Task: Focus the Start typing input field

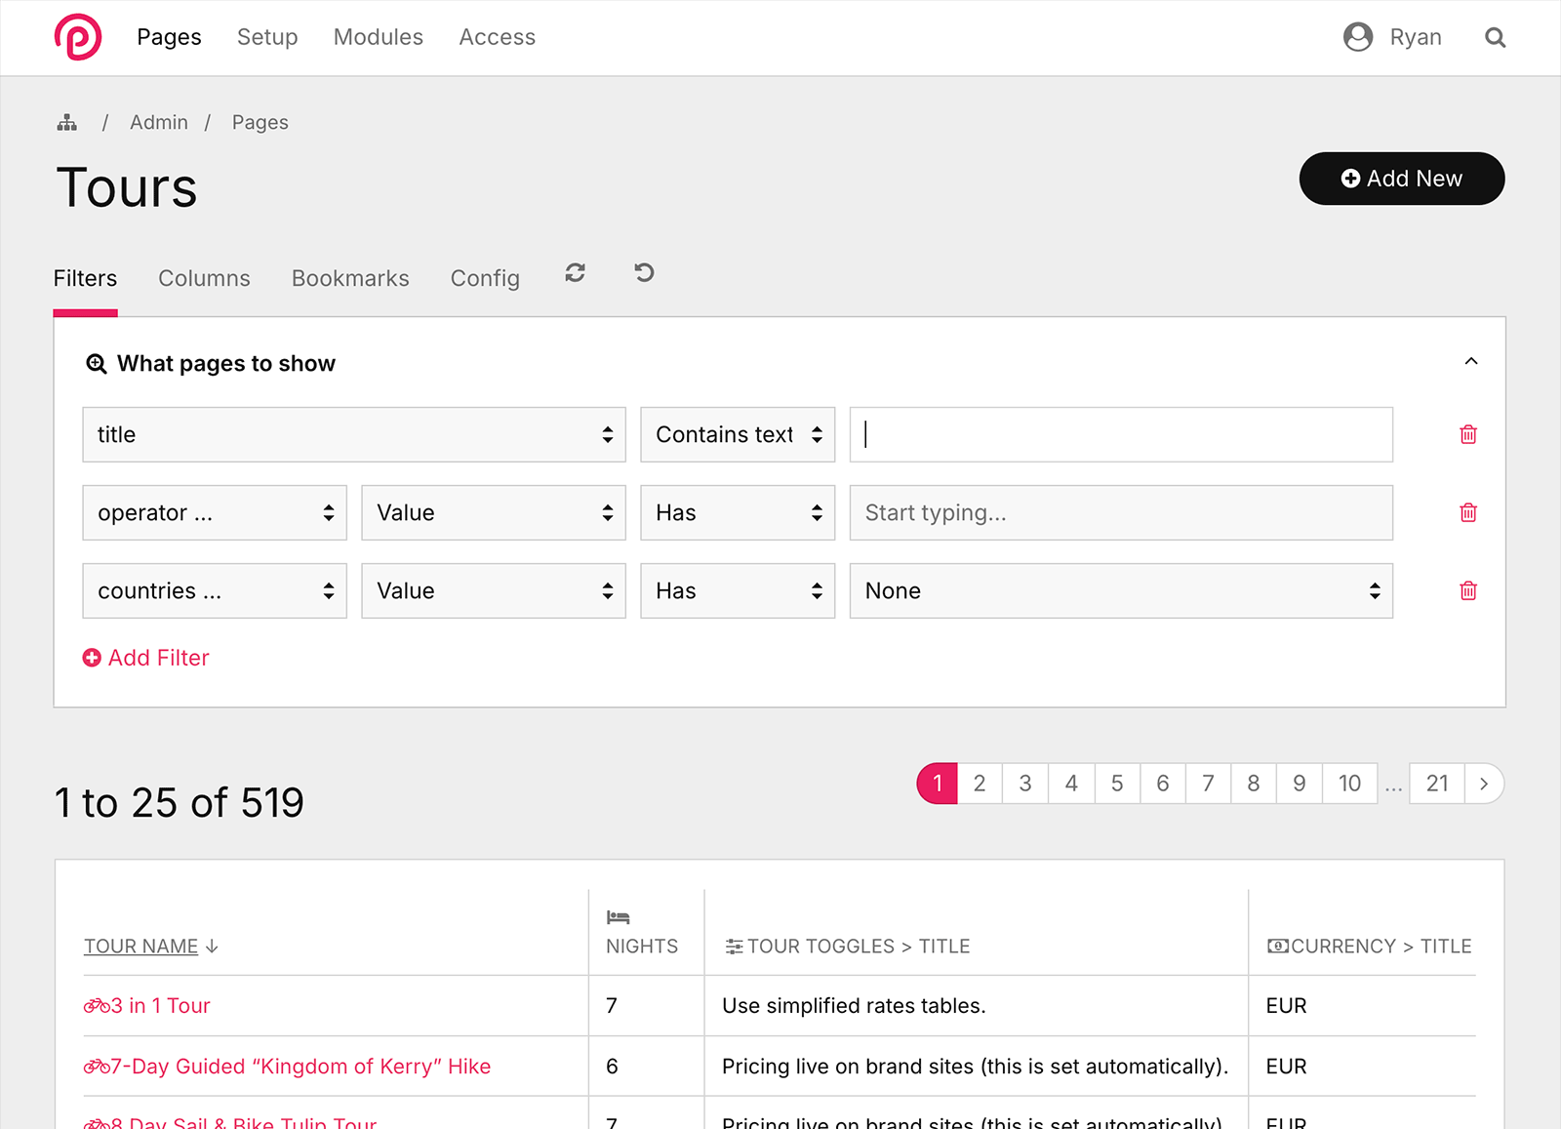Action: [1121, 512]
